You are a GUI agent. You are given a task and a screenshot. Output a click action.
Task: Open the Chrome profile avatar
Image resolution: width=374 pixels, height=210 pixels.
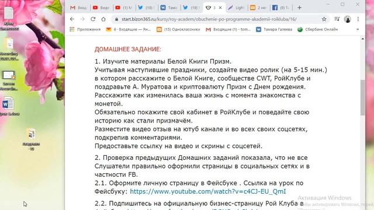click(x=348, y=19)
